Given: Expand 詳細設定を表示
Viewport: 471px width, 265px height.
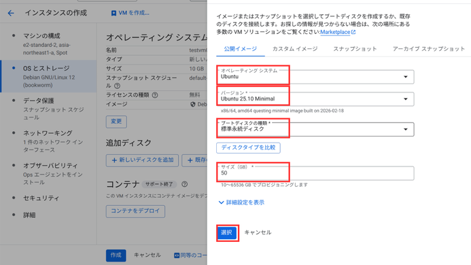Looking at the screenshot, I should coord(241,202).
